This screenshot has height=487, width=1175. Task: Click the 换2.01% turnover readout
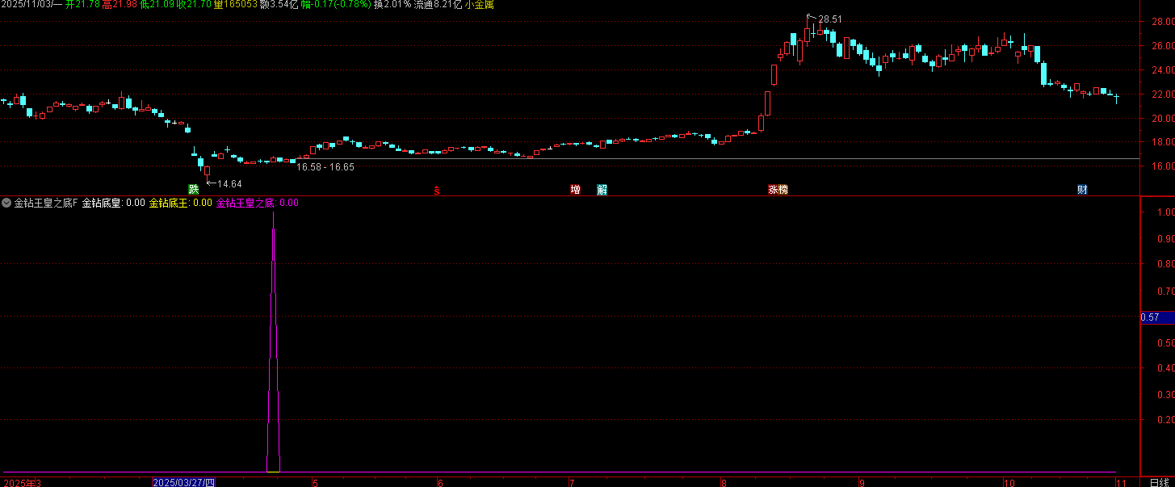click(392, 5)
